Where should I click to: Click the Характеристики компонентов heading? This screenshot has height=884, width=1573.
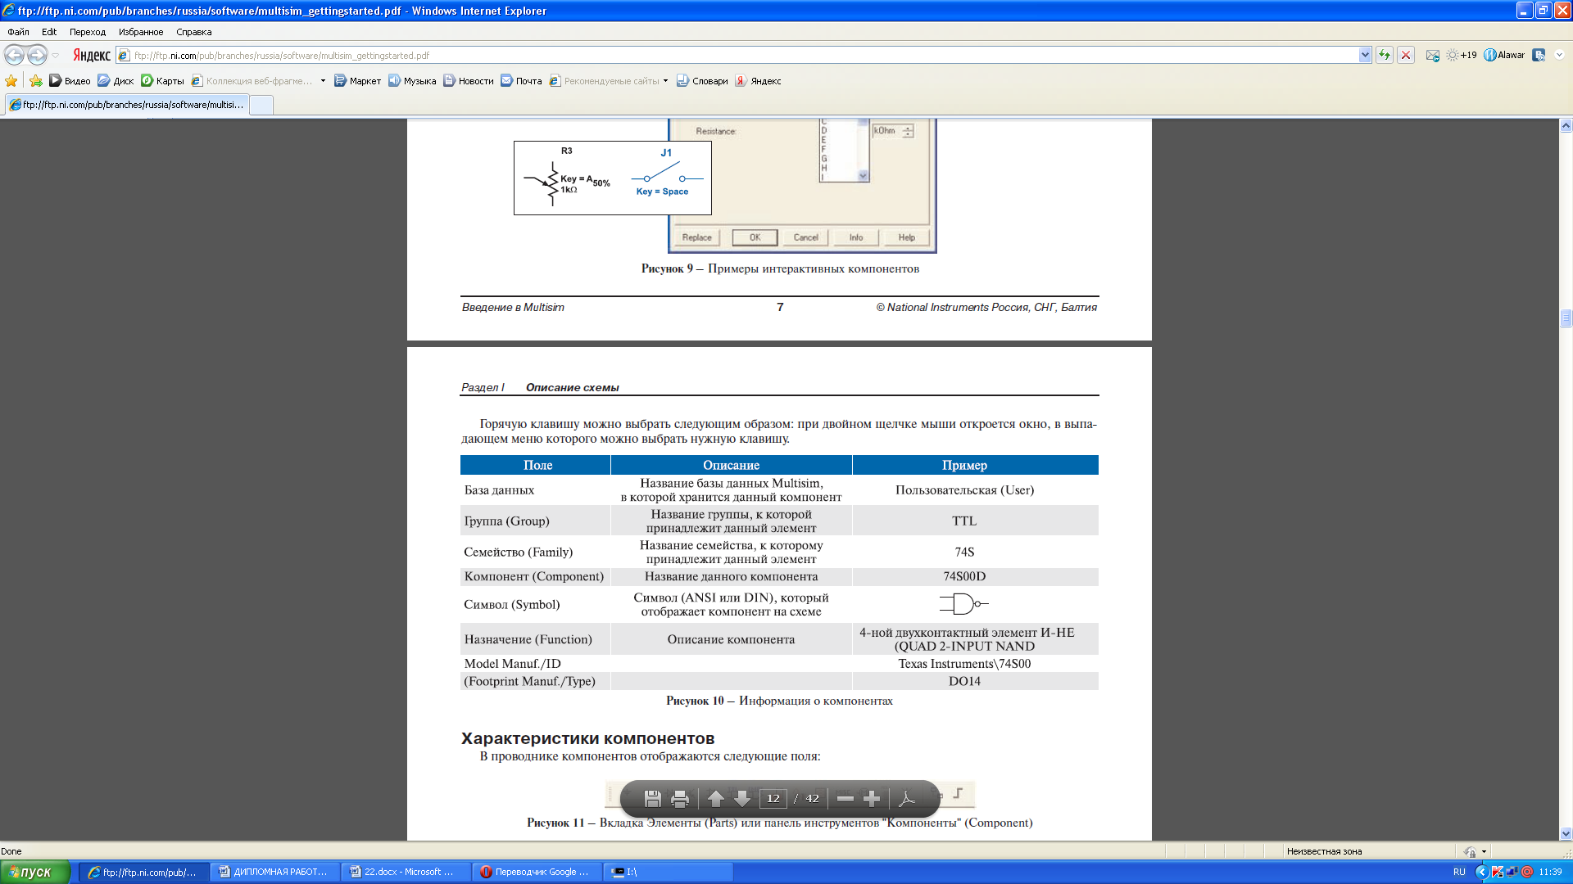(587, 738)
